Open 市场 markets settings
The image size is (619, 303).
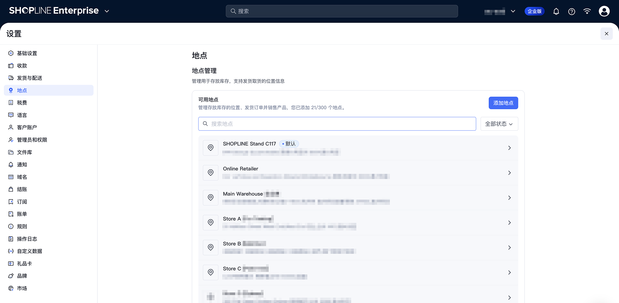[x=49, y=288]
